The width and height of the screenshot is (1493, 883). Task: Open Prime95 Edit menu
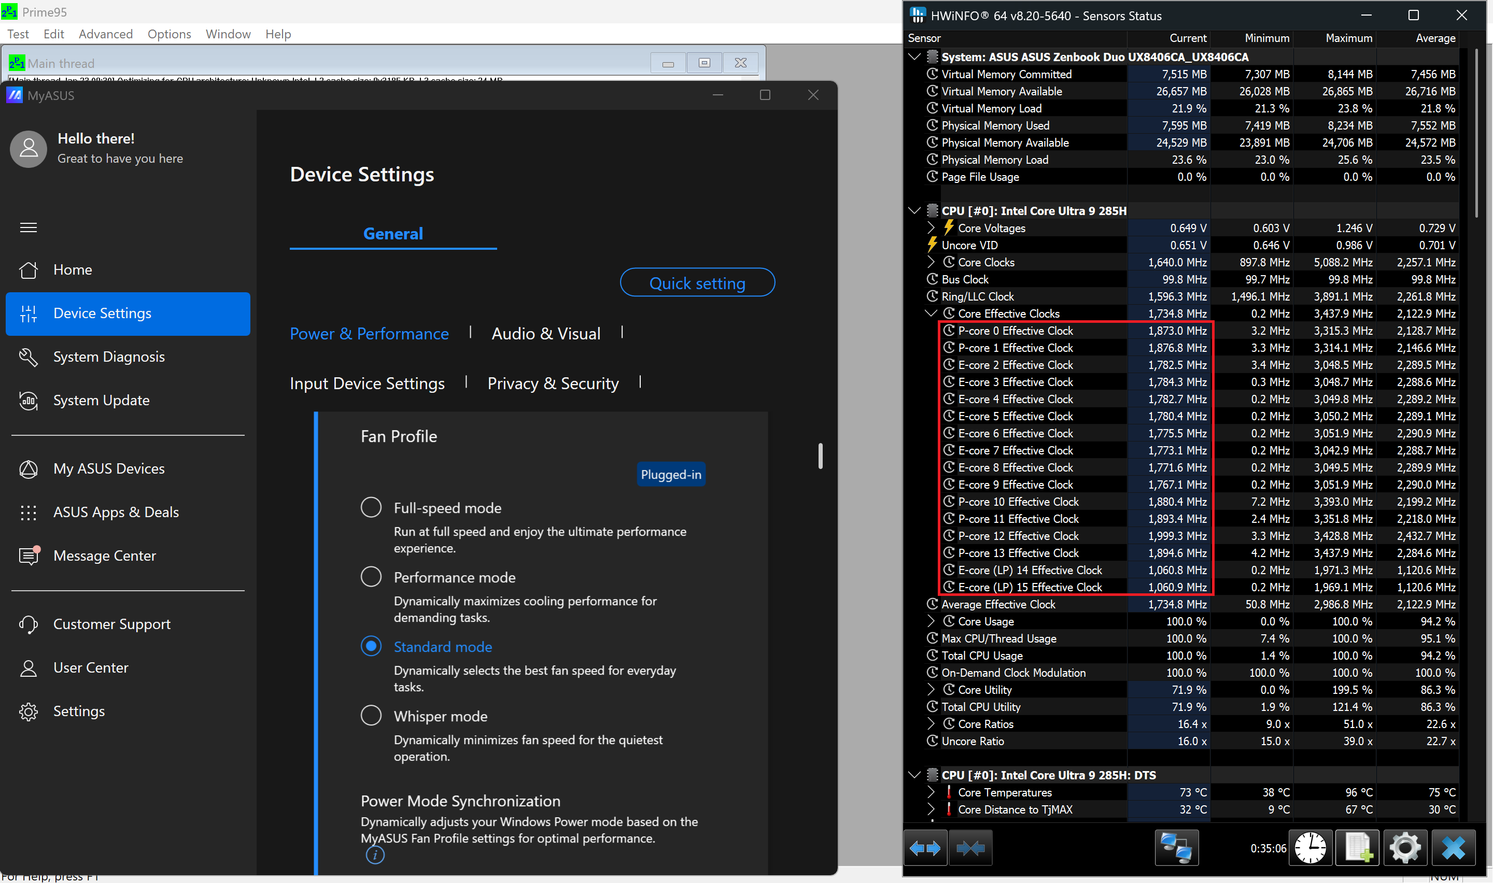(53, 34)
